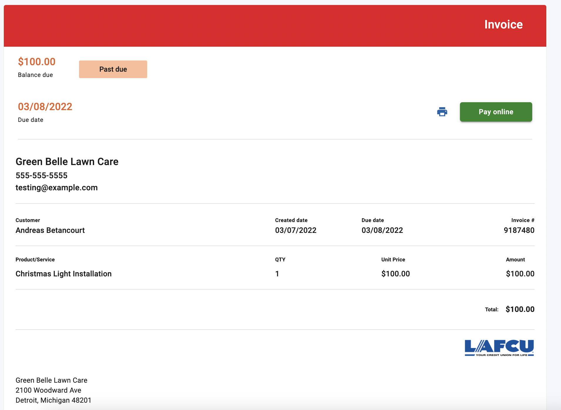The height and width of the screenshot is (410, 561).
Task: Click created date 03/07/2022
Action: coord(296,230)
